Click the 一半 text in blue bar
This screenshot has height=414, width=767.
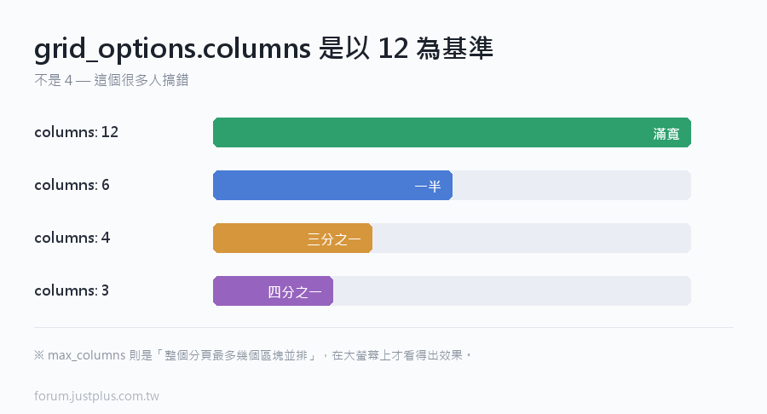428,187
